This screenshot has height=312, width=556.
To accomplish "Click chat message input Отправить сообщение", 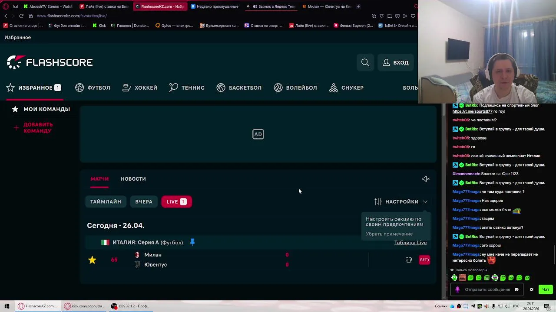I will (x=487, y=289).
